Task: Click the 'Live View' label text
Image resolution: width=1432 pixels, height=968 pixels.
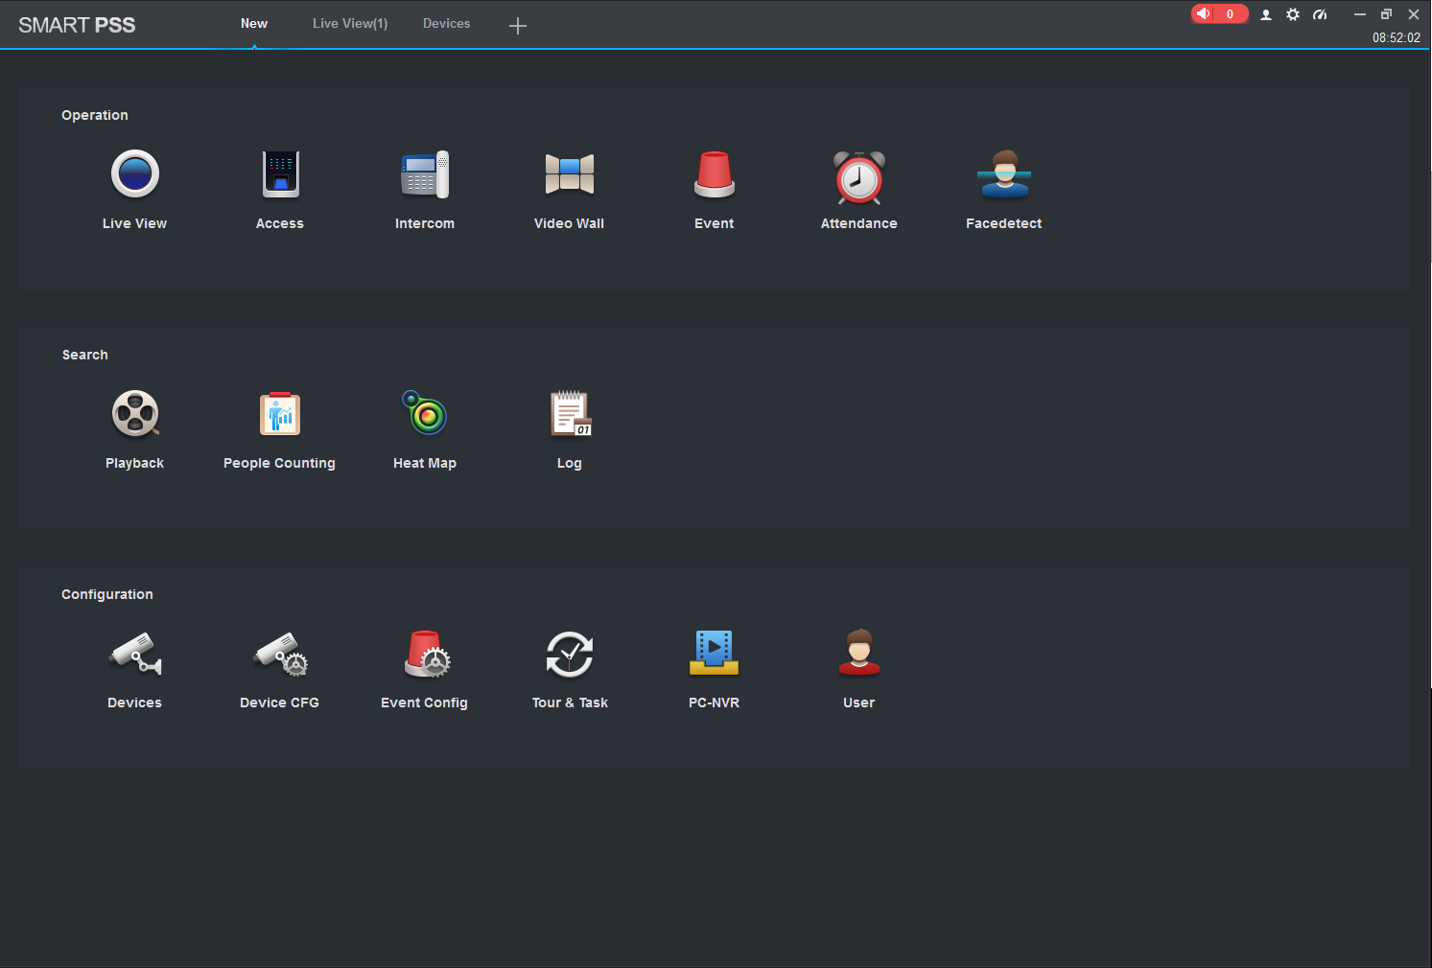Action: 135,223
